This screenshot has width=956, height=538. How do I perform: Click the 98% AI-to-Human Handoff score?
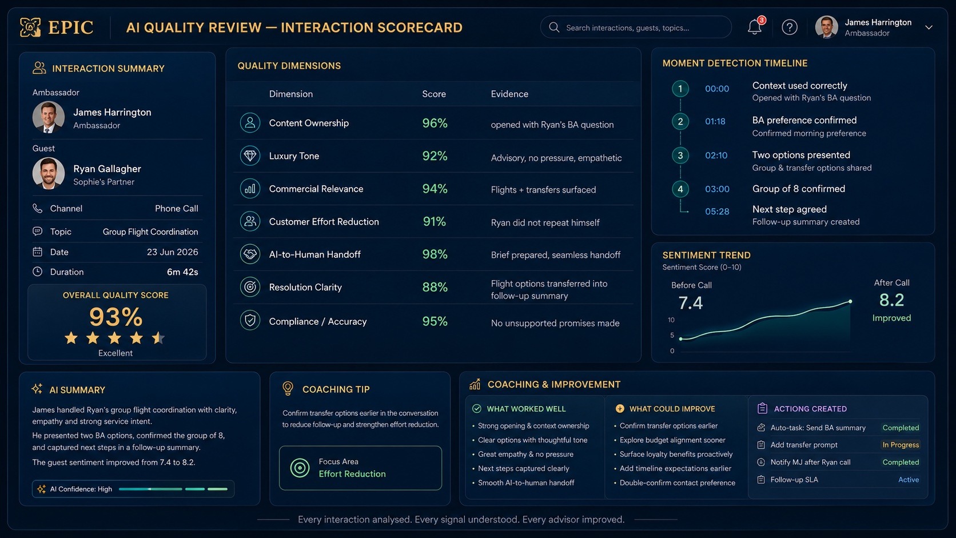435,254
